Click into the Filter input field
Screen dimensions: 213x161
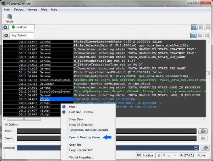pyautogui.click(x=106, y=131)
